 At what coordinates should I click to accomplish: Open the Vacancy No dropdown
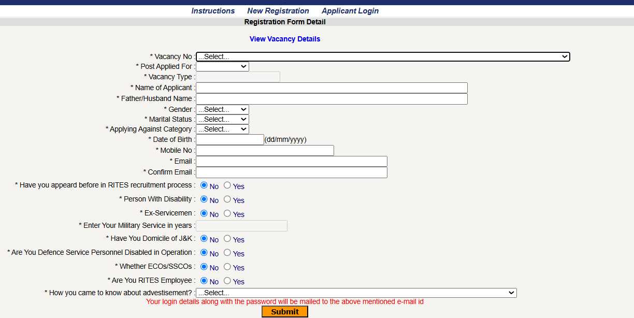tap(382, 56)
